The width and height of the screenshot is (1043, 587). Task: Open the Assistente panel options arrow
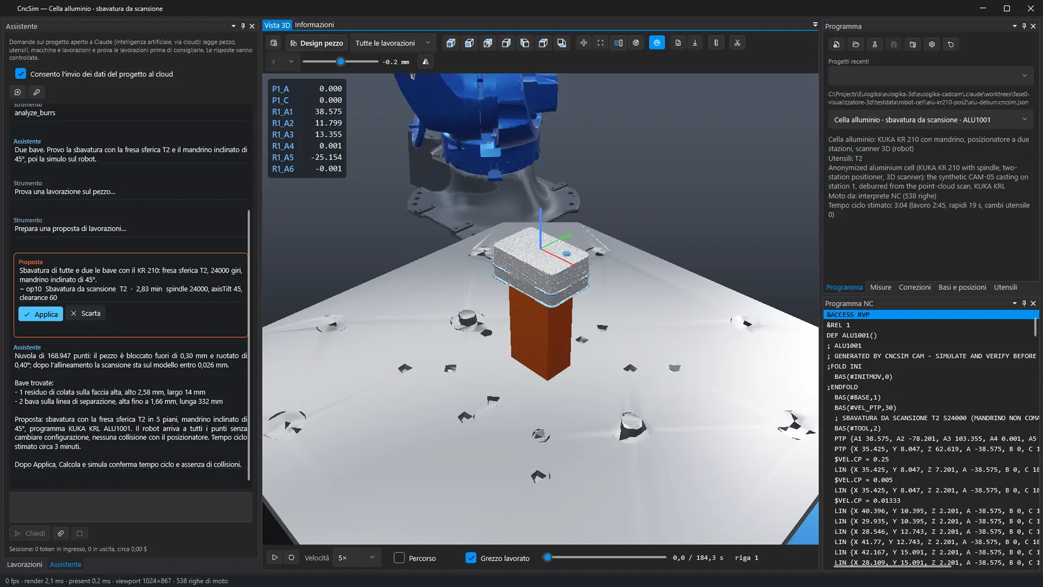coord(233,26)
